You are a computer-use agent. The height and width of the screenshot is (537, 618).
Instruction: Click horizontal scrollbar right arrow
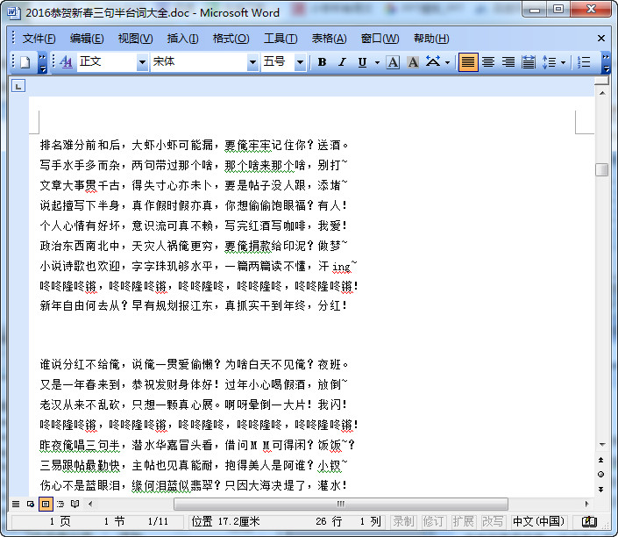tap(586, 504)
